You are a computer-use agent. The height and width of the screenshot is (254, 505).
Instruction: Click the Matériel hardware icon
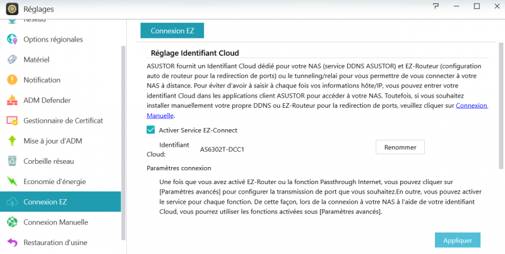tap(12, 60)
